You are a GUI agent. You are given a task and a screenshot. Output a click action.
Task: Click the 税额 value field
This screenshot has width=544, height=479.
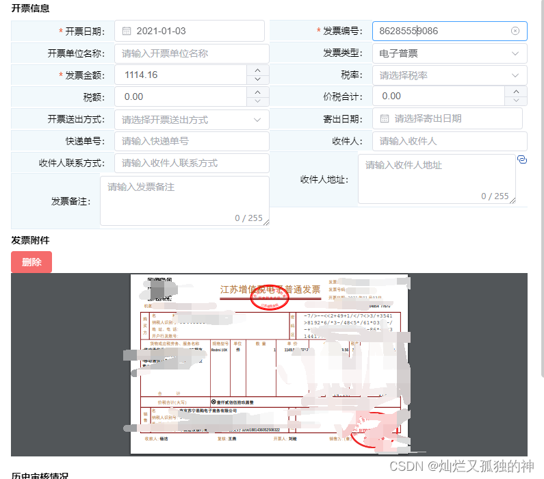click(x=181, y=96)
